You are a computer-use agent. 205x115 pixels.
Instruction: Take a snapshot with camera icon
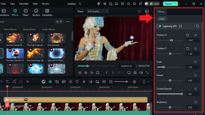(135, 73)
